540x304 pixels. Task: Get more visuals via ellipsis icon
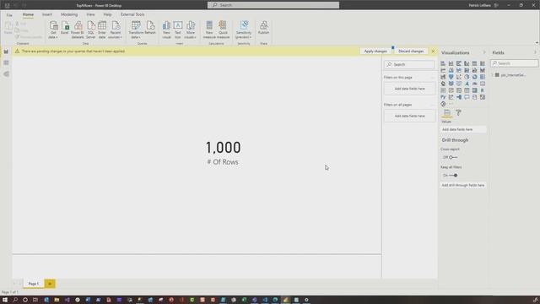tap(451, 104)
